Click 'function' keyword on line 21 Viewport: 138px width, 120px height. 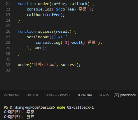tap(27, 4)
